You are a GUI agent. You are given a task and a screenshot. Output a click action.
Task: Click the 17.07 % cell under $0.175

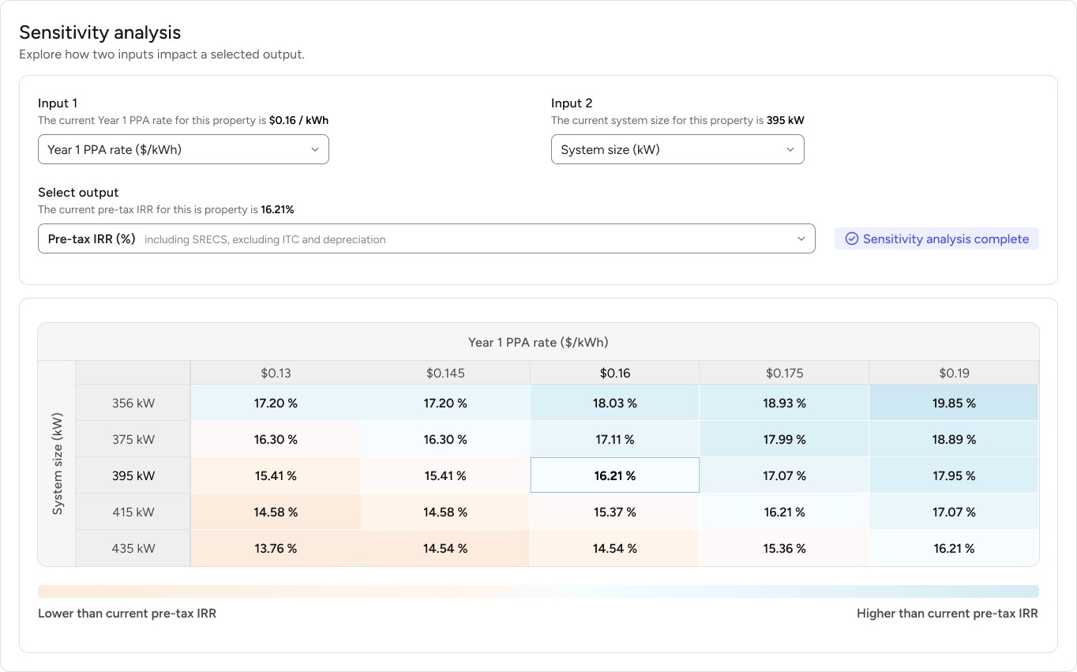783,475
